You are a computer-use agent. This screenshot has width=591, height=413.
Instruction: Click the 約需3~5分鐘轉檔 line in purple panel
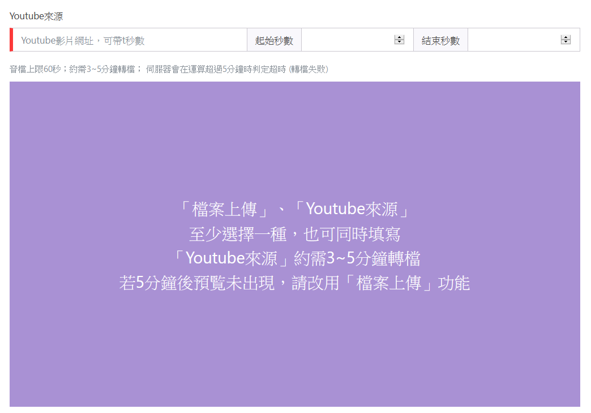pyautogui.click(x=294, y=258)
